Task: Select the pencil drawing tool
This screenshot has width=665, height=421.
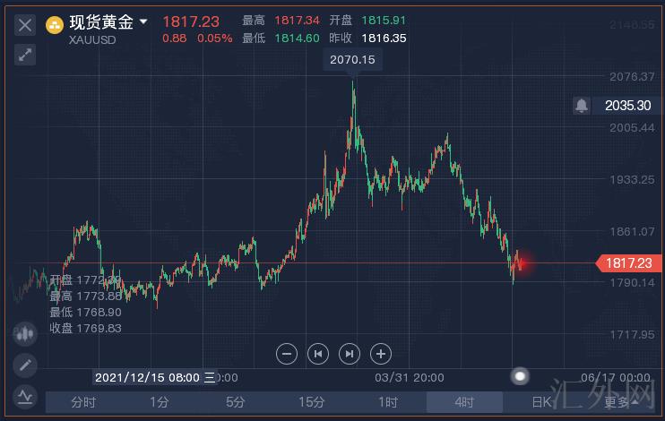Action: (x=24, y=365)
